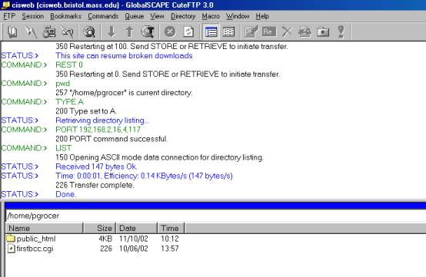Click the Quick Connect lightning icon

pyautogui.click(x=31, y=32)
